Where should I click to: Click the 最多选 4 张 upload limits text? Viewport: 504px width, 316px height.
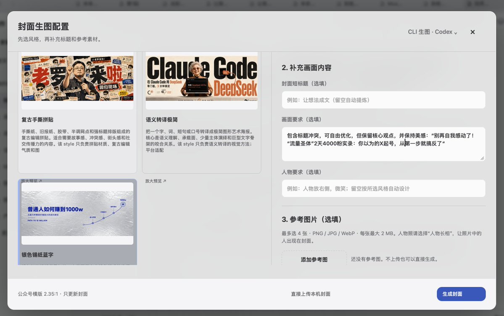382,237
